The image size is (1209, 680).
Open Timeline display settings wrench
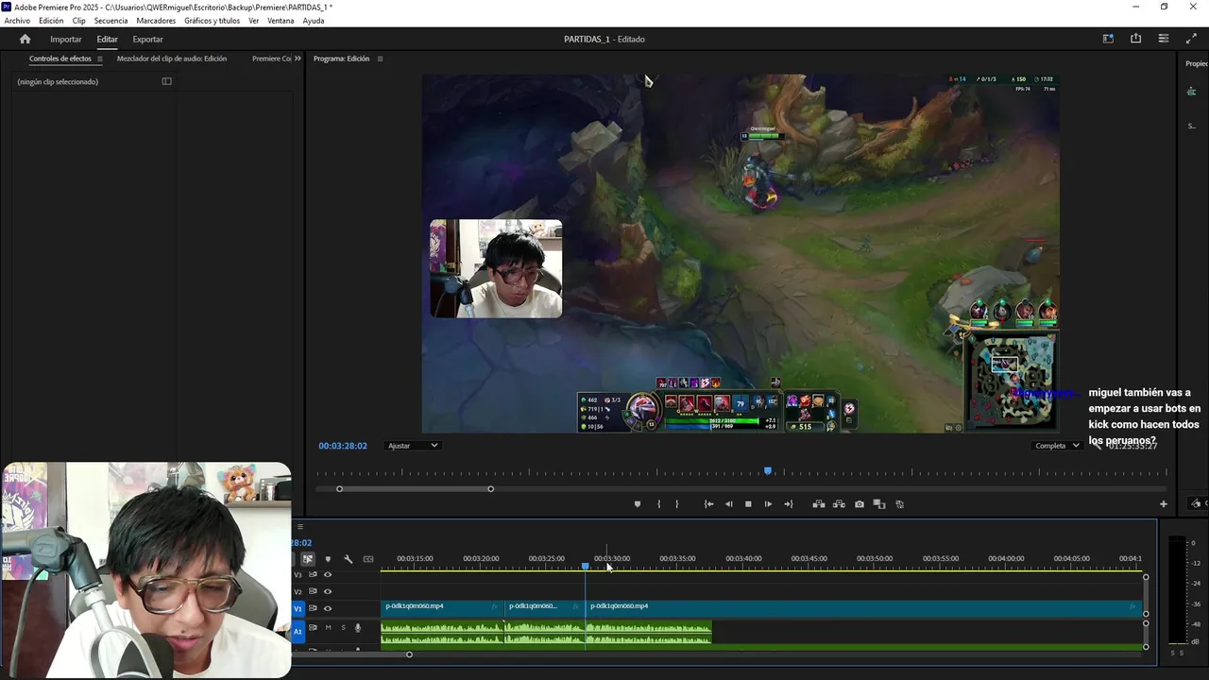(x=348, y=559)
